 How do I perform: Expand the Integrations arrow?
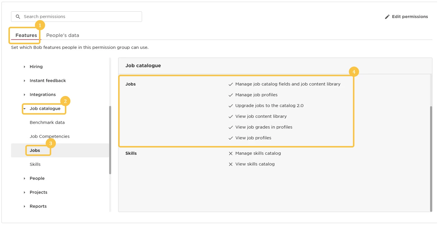coord(24,95)
